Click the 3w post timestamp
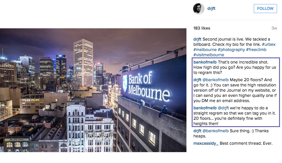282x163 pixels. pos(274,28)
